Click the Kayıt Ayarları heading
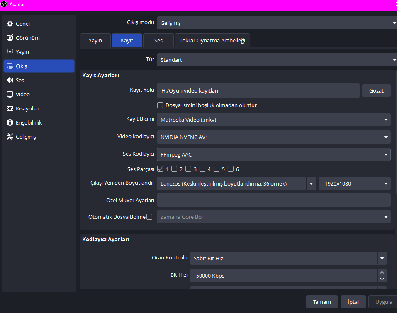 100,75
